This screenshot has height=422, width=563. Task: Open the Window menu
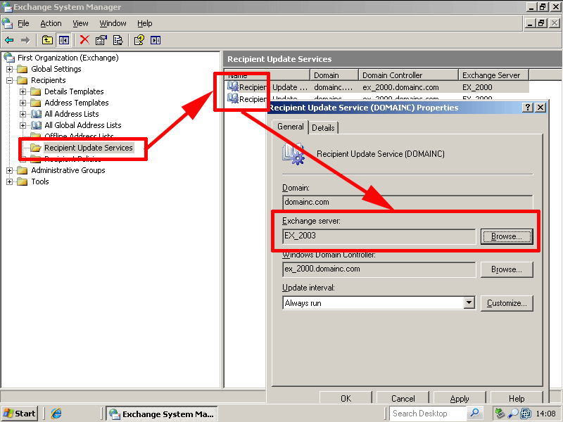(x=113, y=23)
